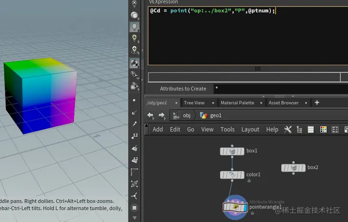Toggle display points dot icon
Viewport: 348px width, 222px height.
134,100
